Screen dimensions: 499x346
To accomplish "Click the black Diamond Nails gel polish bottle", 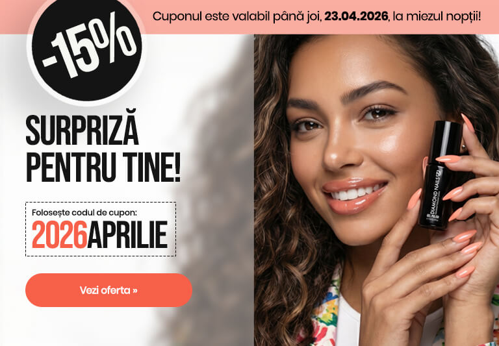I will 440,175.
